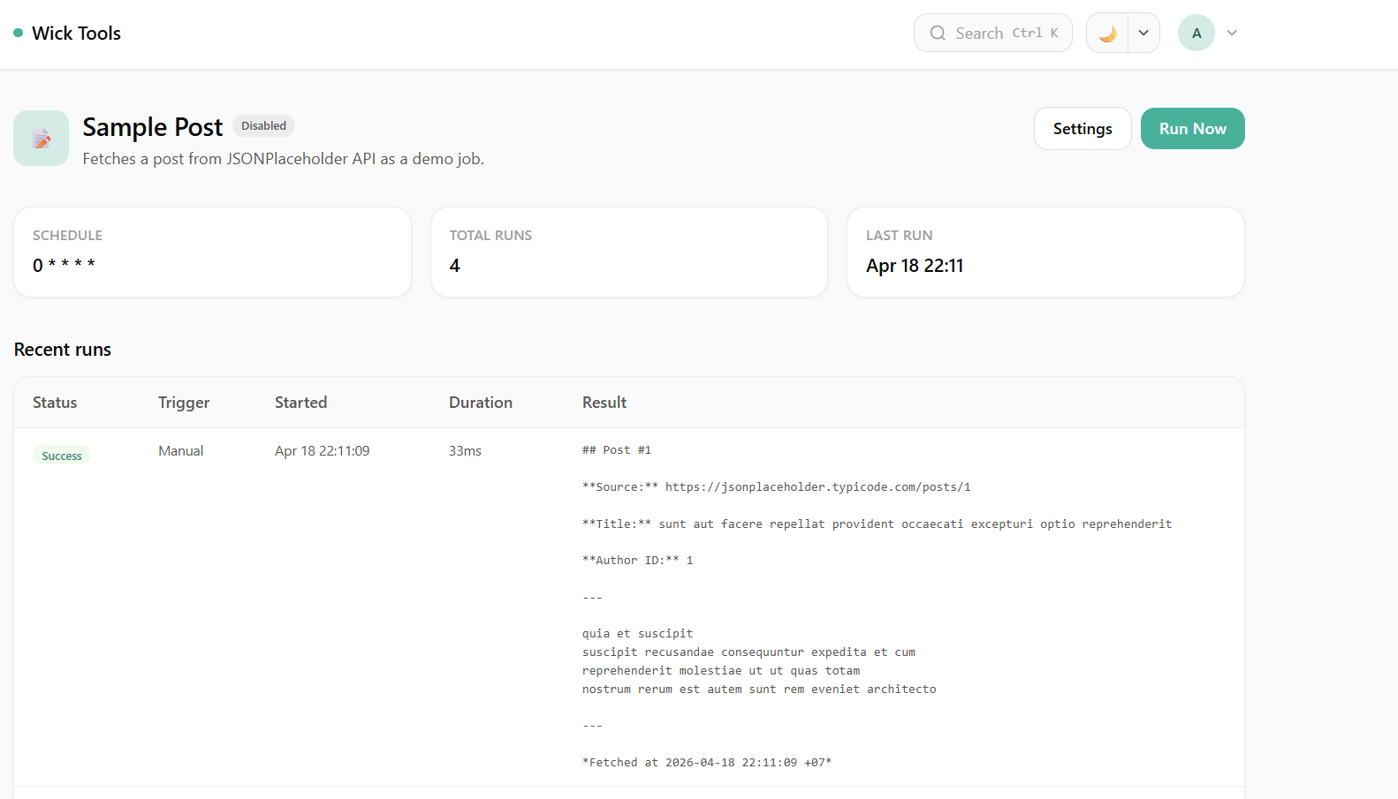Click the magnifier icon in Search

coord(938,34)
